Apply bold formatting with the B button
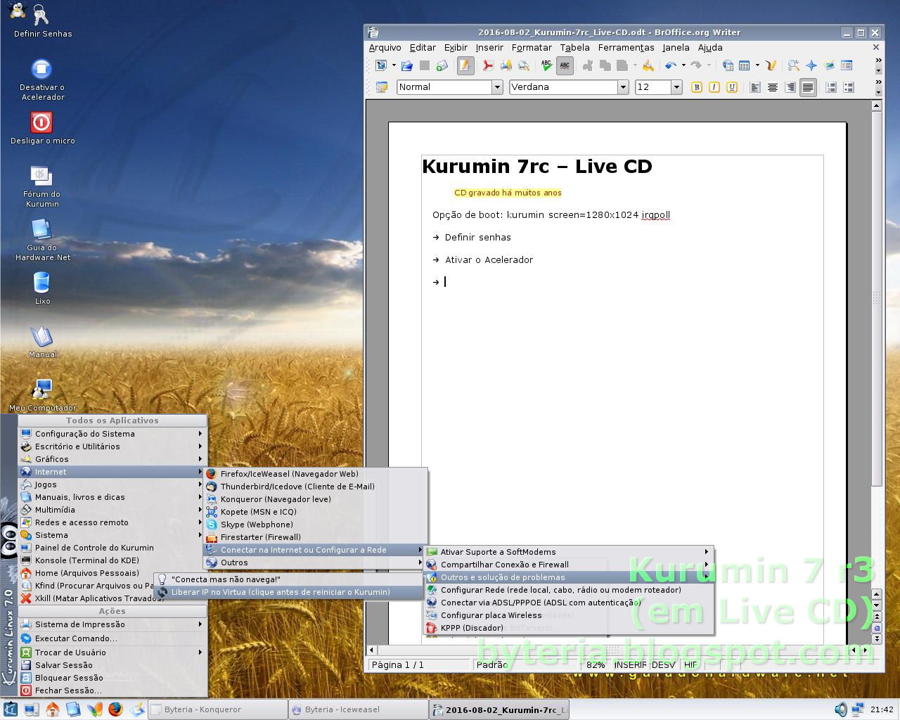The image size is (900, 720). [696, 87]
